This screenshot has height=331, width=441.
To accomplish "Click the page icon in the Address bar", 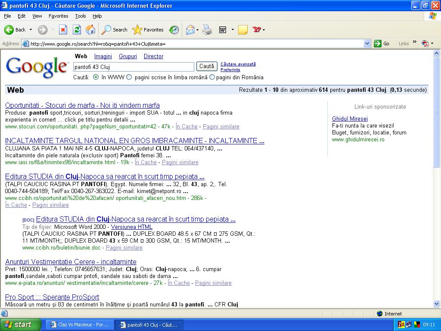I will [x=25, y=44].
